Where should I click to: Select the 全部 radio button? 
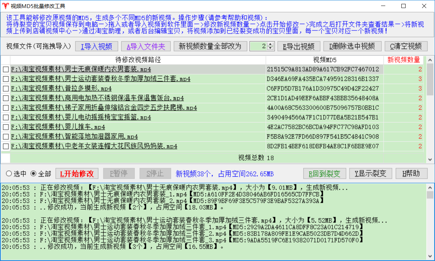click(x=33, y=174)
